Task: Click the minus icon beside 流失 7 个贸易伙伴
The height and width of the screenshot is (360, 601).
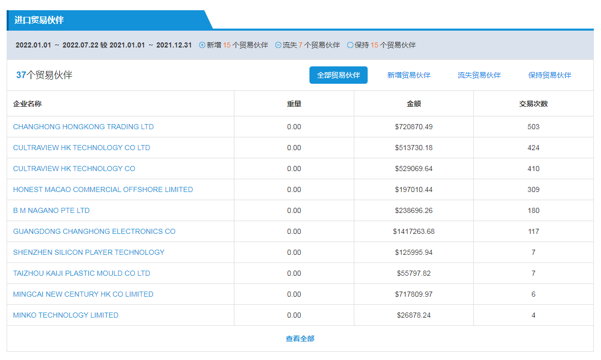Action: (x=278, y=45)
